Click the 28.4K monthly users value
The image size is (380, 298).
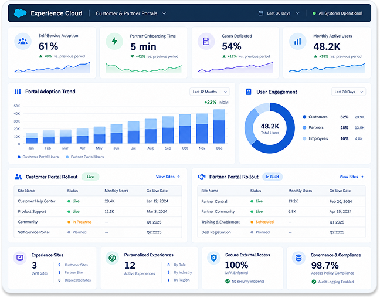pos(110,201)
